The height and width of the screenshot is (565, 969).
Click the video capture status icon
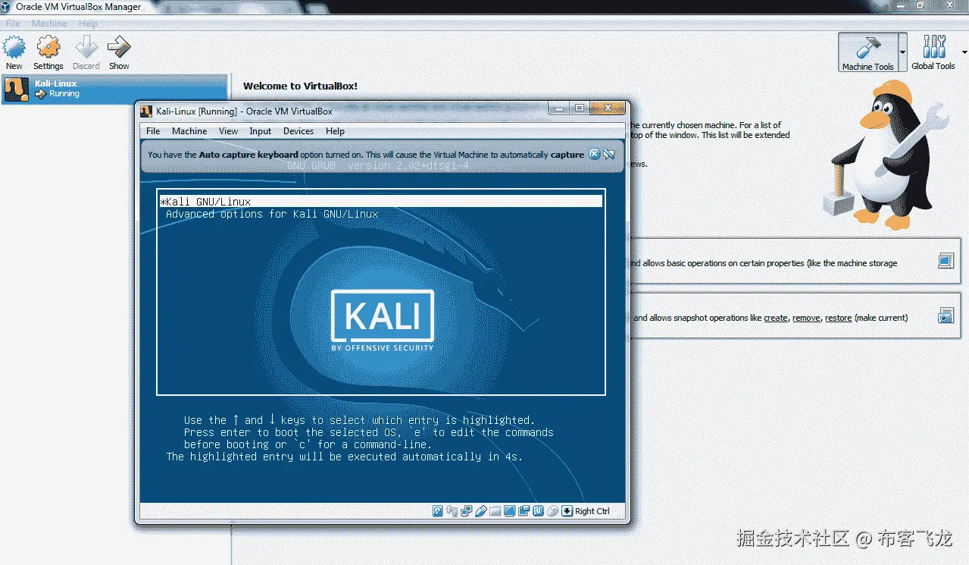click(524, 511)
